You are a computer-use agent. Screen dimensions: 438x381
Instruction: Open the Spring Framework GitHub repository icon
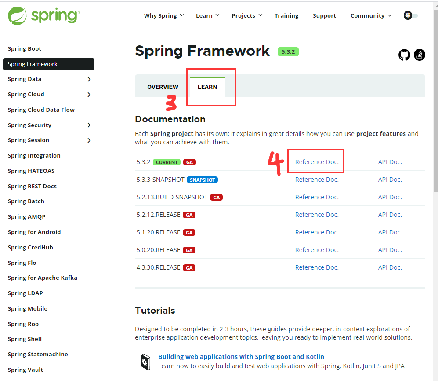click(x=404, y=55)
